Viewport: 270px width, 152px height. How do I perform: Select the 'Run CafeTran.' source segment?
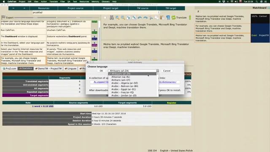(x=23, y=31)
